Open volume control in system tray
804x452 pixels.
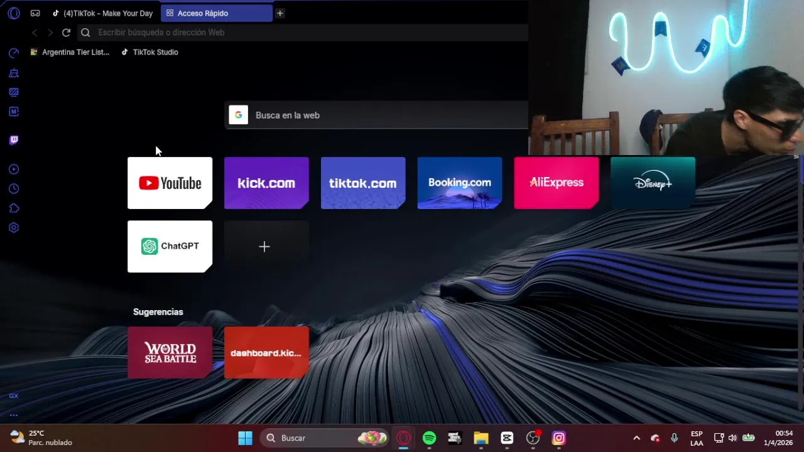coord(732,438)
